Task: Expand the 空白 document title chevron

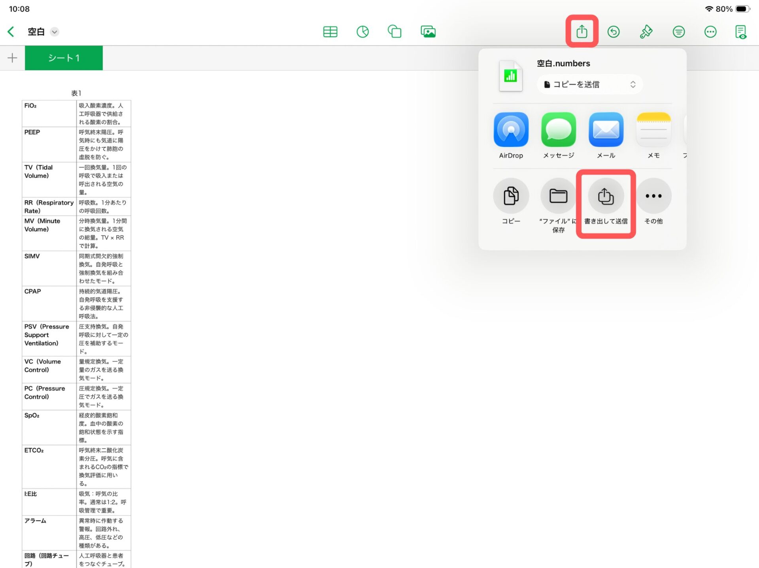Action: (55, 32)
